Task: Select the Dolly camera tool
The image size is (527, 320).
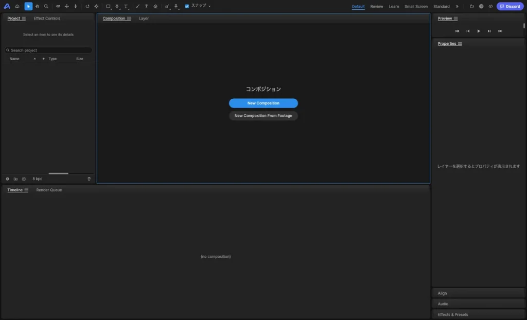Action: pos(75,6)
